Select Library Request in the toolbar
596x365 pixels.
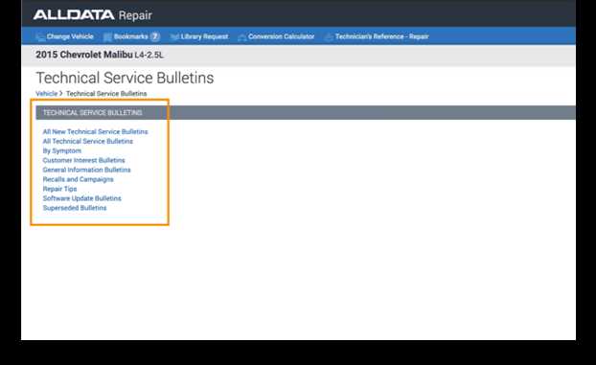click(204, 36)
